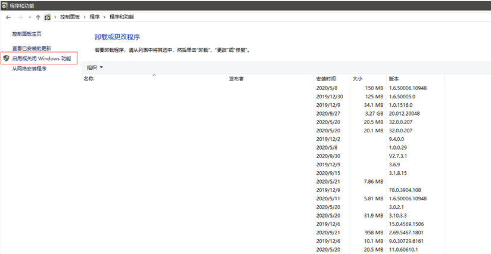This screenshot has height=254, width=491.
Task: Expand the chevron before 控制面板 breadcrumb
Action: coord(55,17)
